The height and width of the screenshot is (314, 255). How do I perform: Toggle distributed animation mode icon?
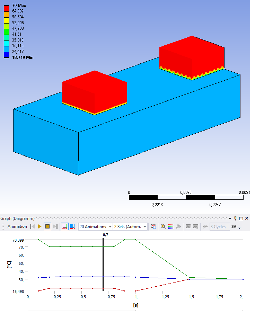[x=65, y=226]
